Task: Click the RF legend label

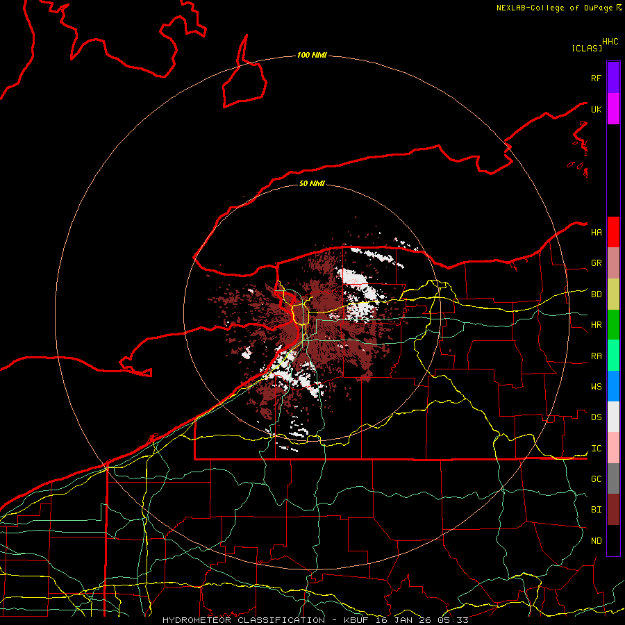Action: pos(596,78)
